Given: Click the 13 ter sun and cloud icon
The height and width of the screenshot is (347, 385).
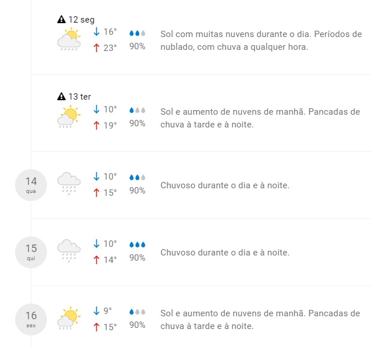Looking at the screenshot, I should tap(68, 117).
